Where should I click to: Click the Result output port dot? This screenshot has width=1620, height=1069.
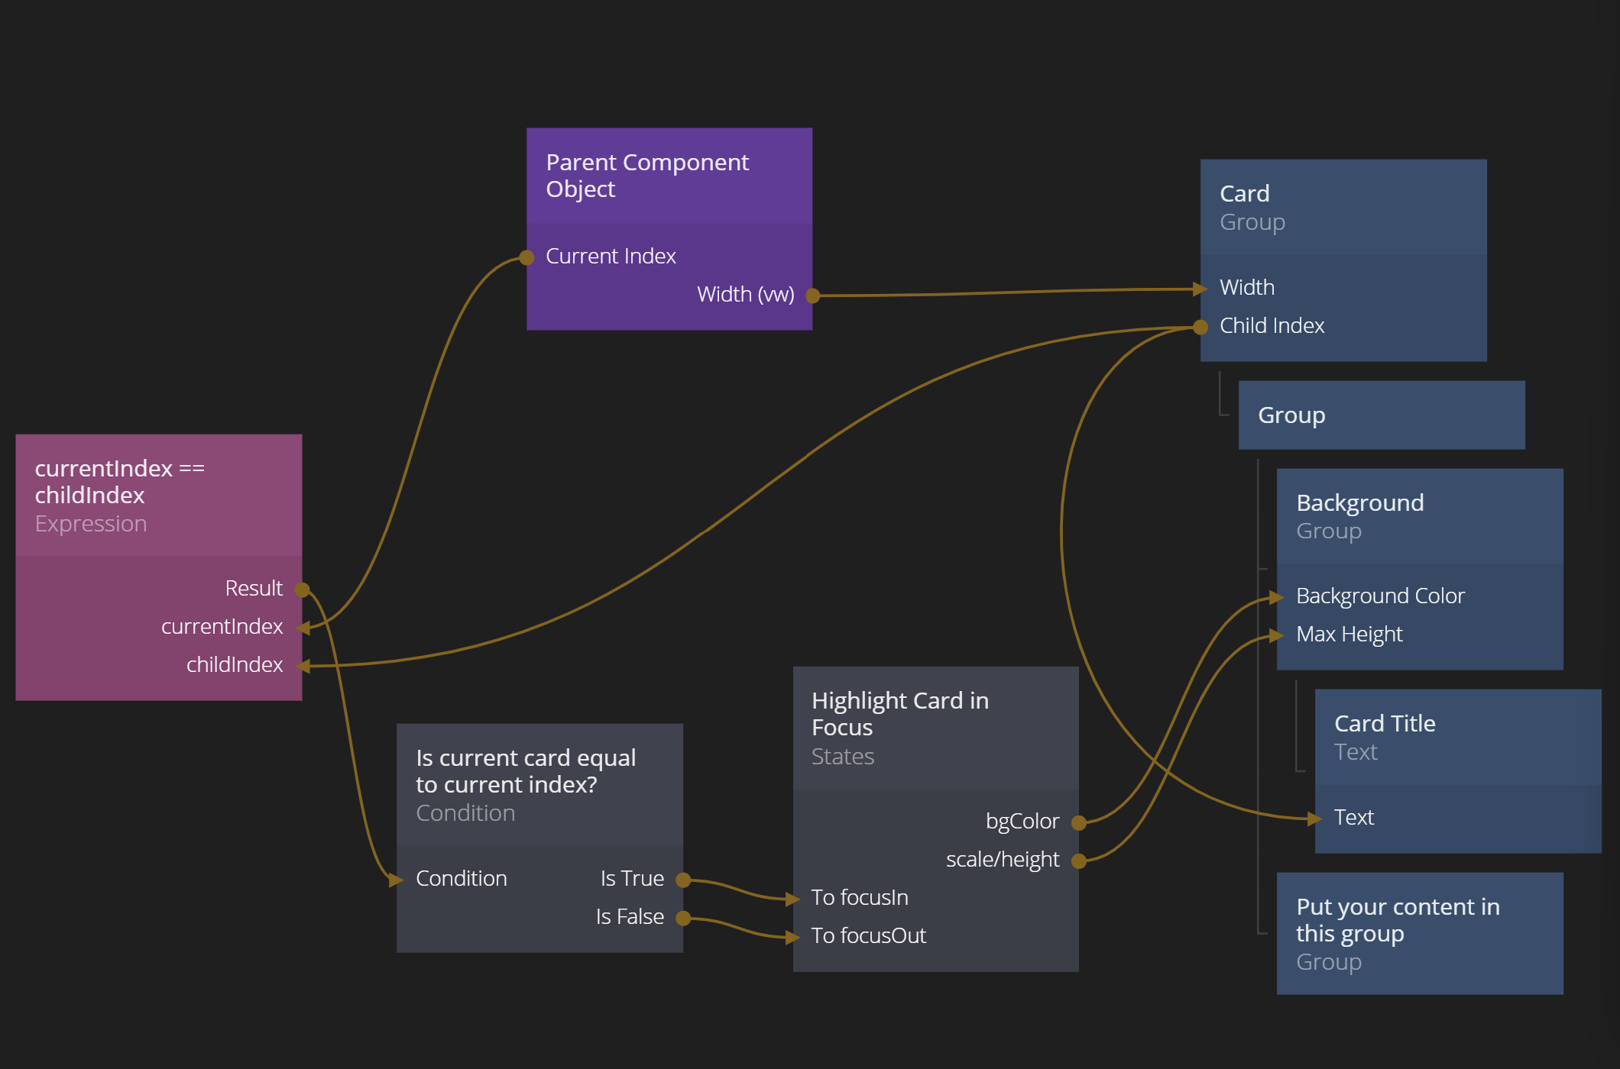[303, 589]
